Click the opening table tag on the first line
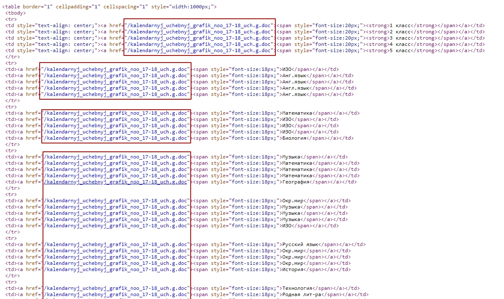 12,7
